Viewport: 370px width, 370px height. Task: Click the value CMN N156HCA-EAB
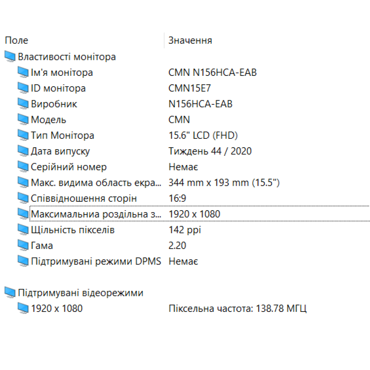[212, 73]
